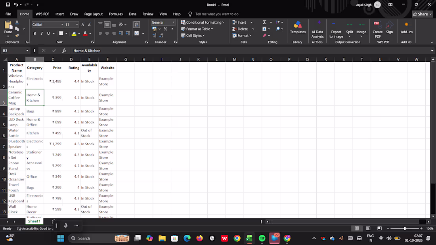436x245 pixels.
Task: Switch to the Page Layout tab
Action: pyautogui.click(x=94, y=14)
